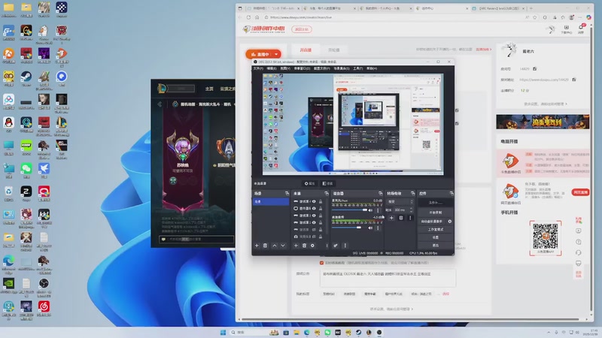This screenshot has width=602, height=338.
Task: Open 下载中心 icon in Douyu header
Action: [x=567, y=29]
